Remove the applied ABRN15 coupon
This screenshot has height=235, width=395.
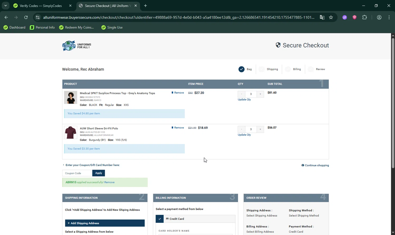[109, 182]
